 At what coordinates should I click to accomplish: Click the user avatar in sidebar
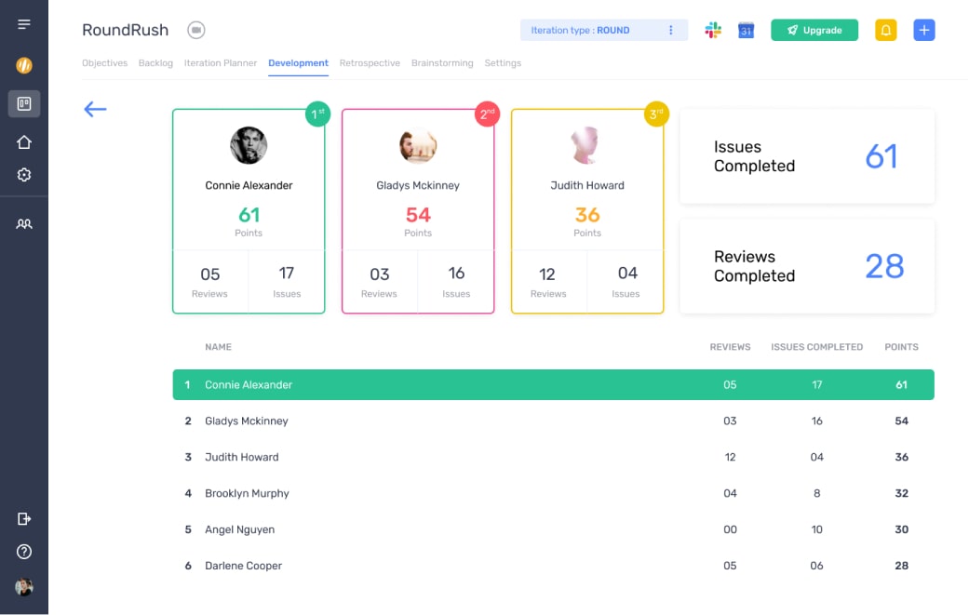coord(24,587)
